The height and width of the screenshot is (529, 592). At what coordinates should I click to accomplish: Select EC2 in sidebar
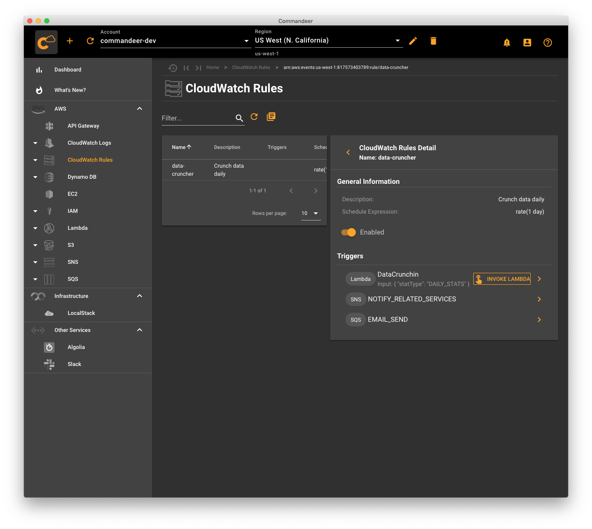(73, 194)
